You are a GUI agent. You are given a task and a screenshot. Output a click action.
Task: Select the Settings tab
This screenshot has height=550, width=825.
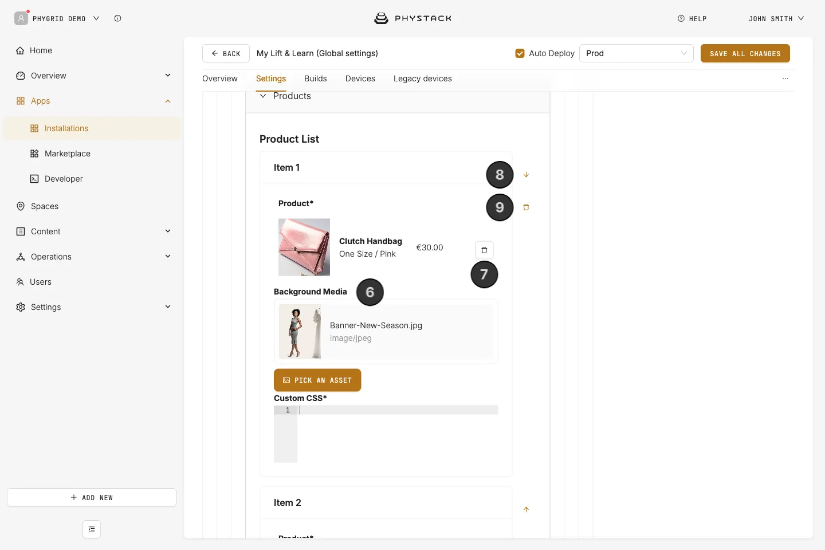click(x=271, y=78)
